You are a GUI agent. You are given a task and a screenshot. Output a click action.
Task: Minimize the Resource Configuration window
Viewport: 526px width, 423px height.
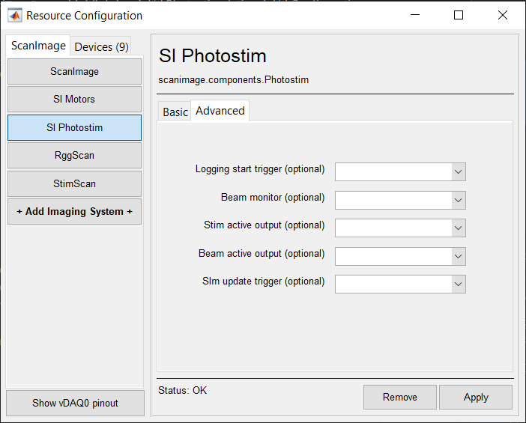pos(415,15)
